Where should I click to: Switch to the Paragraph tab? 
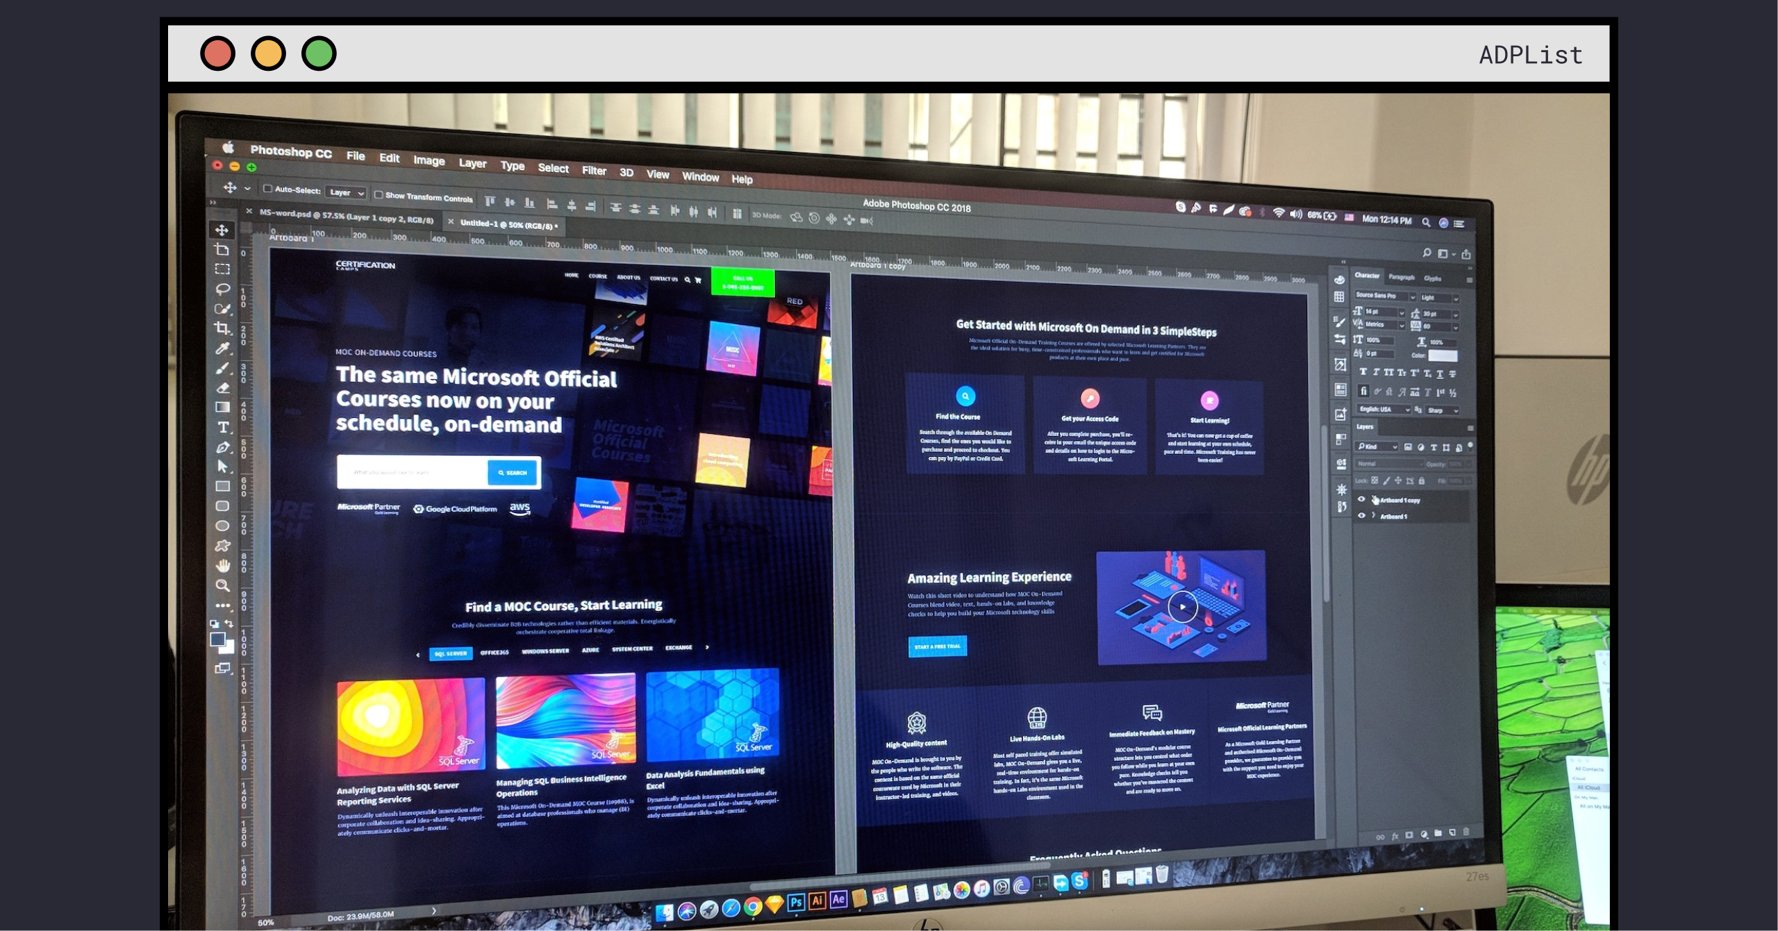pyautogui.click(x=1401, y=277)
